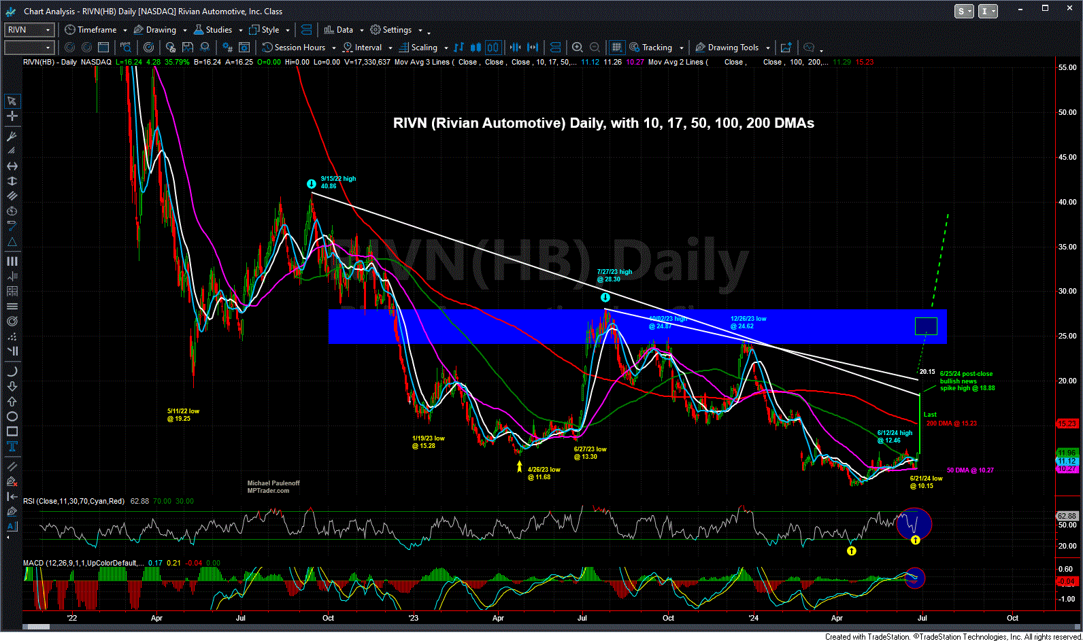1083x641 pixels.
Task: Click the Drawing Tools button
Action: (x=727, y=48)
